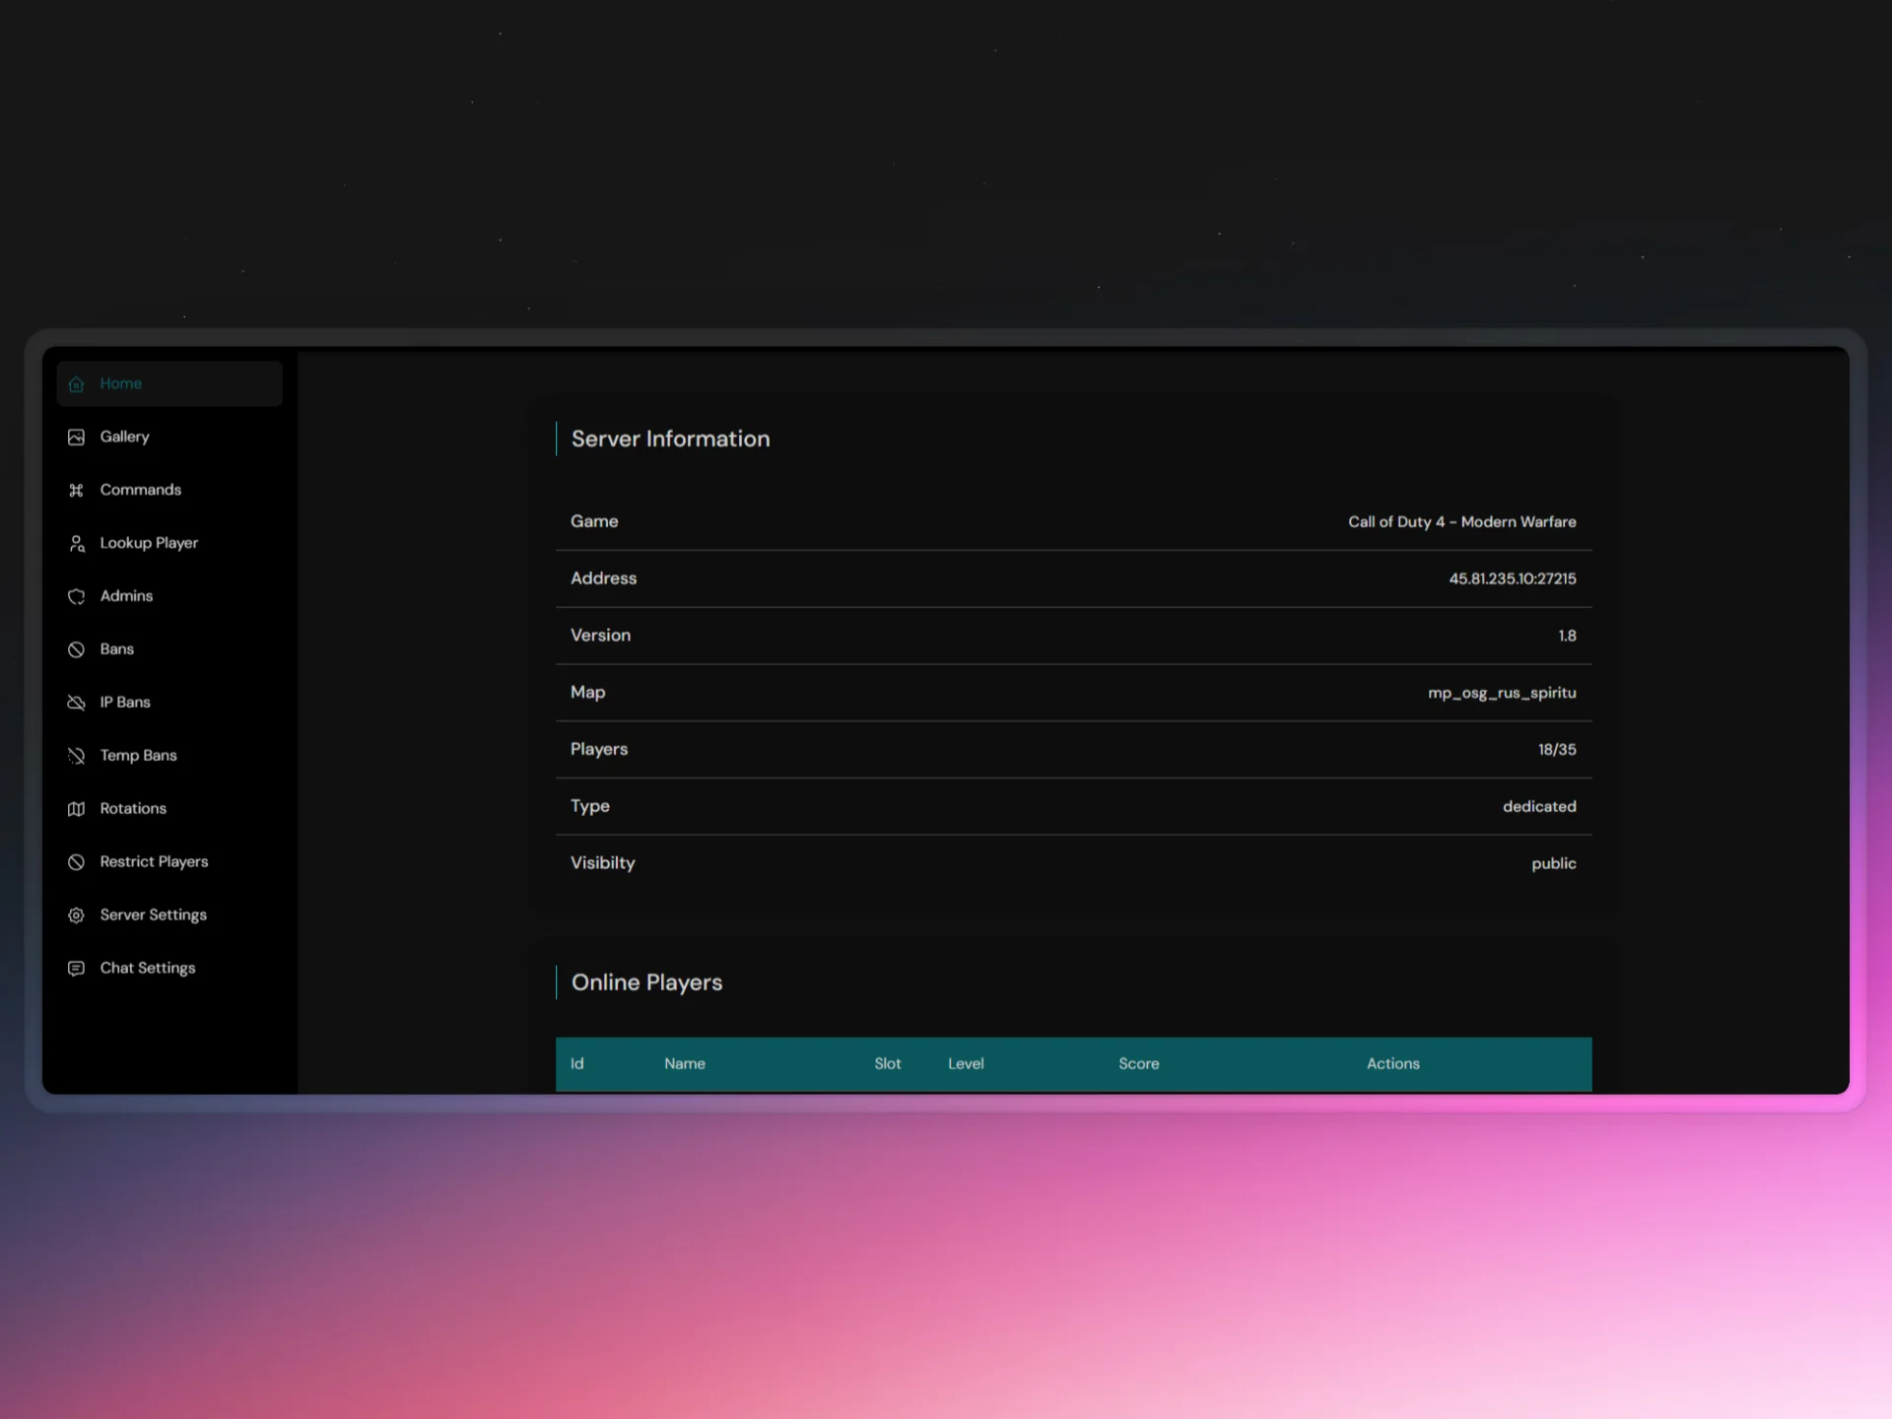The image size is (1892, 1419).
Task: Click the Name column header
Action: [685, 1064]
